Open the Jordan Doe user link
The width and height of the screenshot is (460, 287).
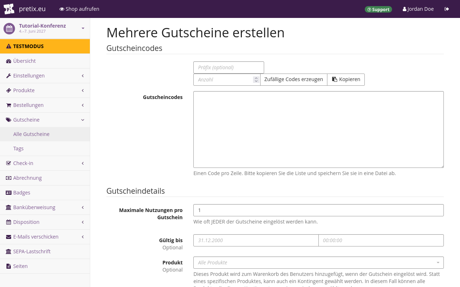coord(418,9)
